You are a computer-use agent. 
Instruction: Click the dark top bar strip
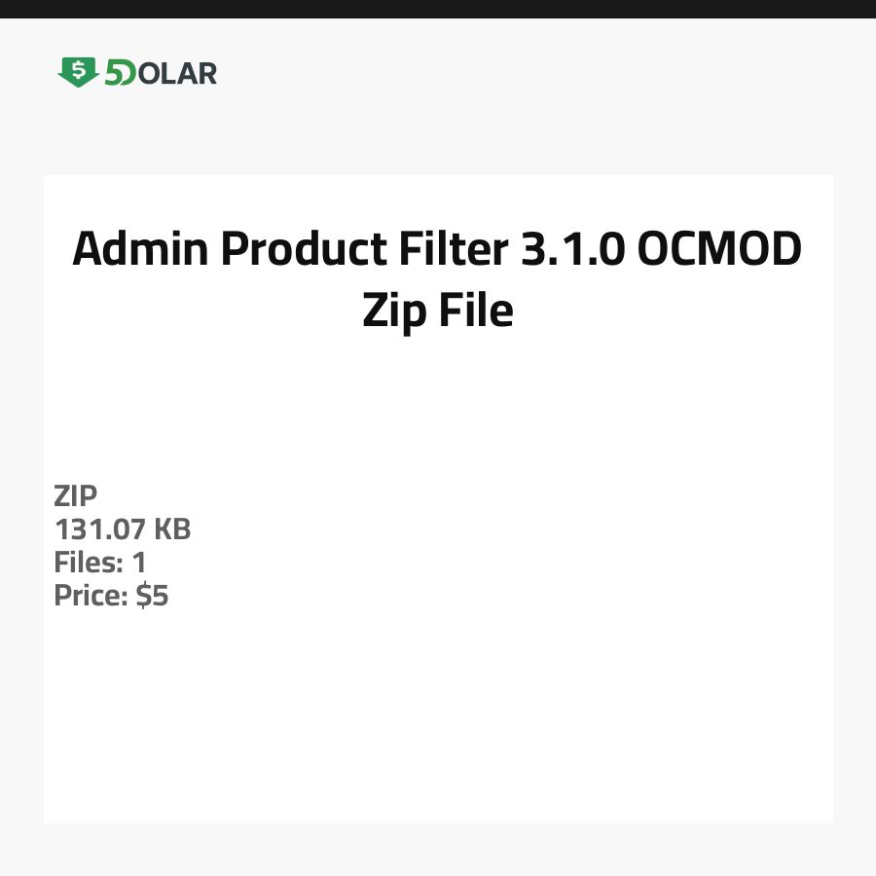[438, 9]
